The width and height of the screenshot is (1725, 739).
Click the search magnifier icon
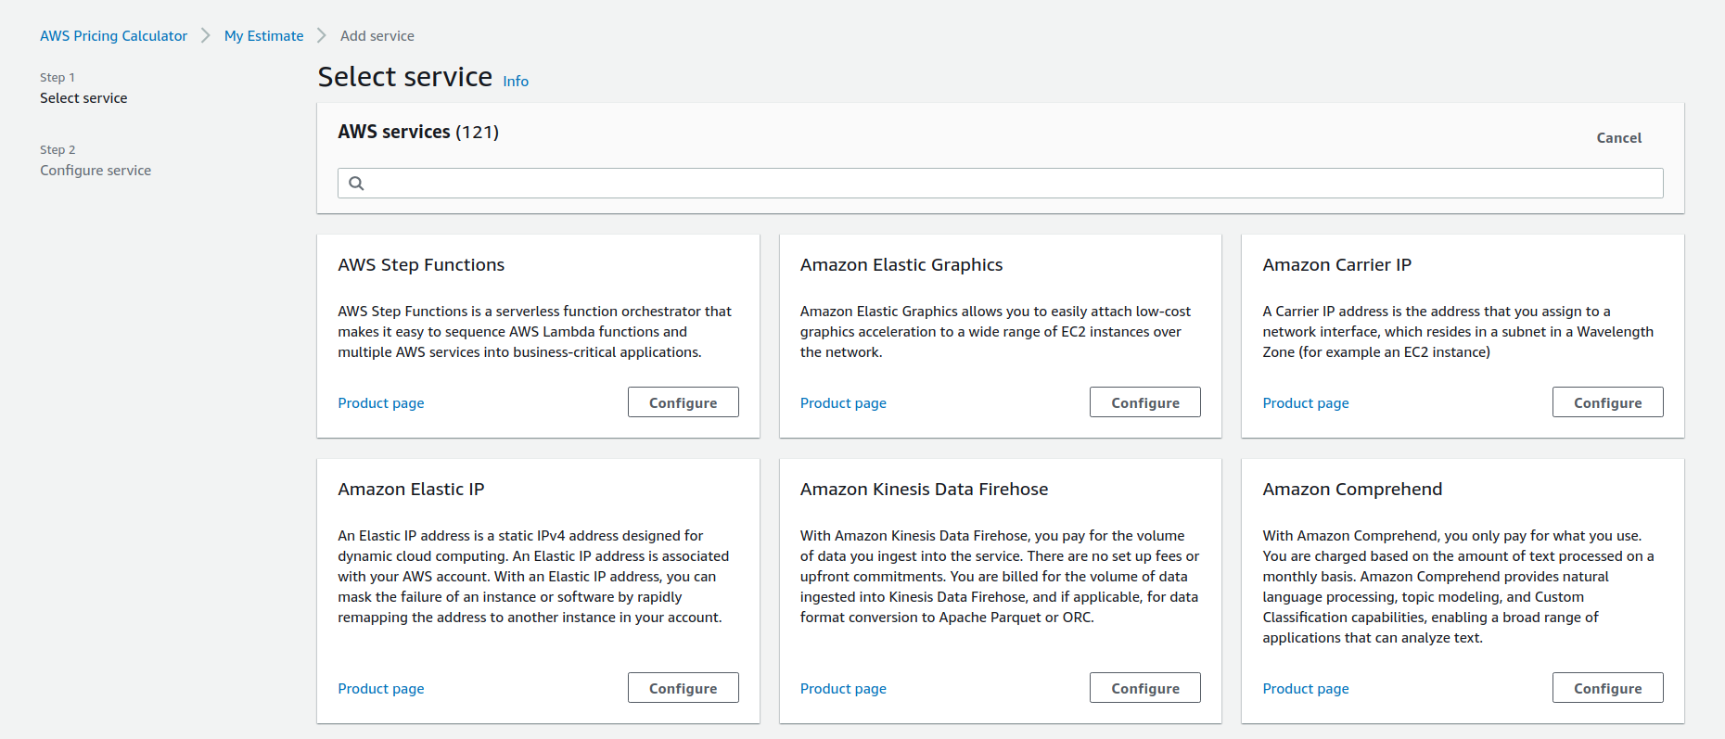(357, 183)
